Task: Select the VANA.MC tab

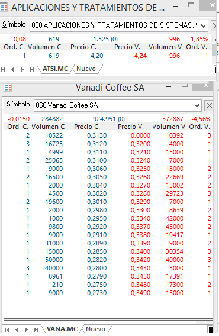Action: click(62, 329)
